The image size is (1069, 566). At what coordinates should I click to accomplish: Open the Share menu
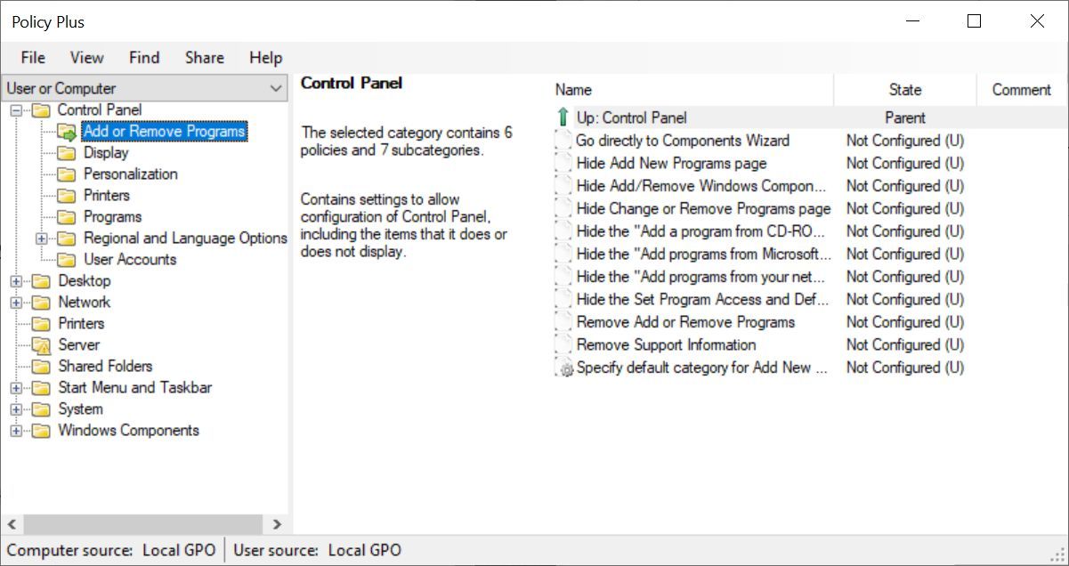[204, 57]
